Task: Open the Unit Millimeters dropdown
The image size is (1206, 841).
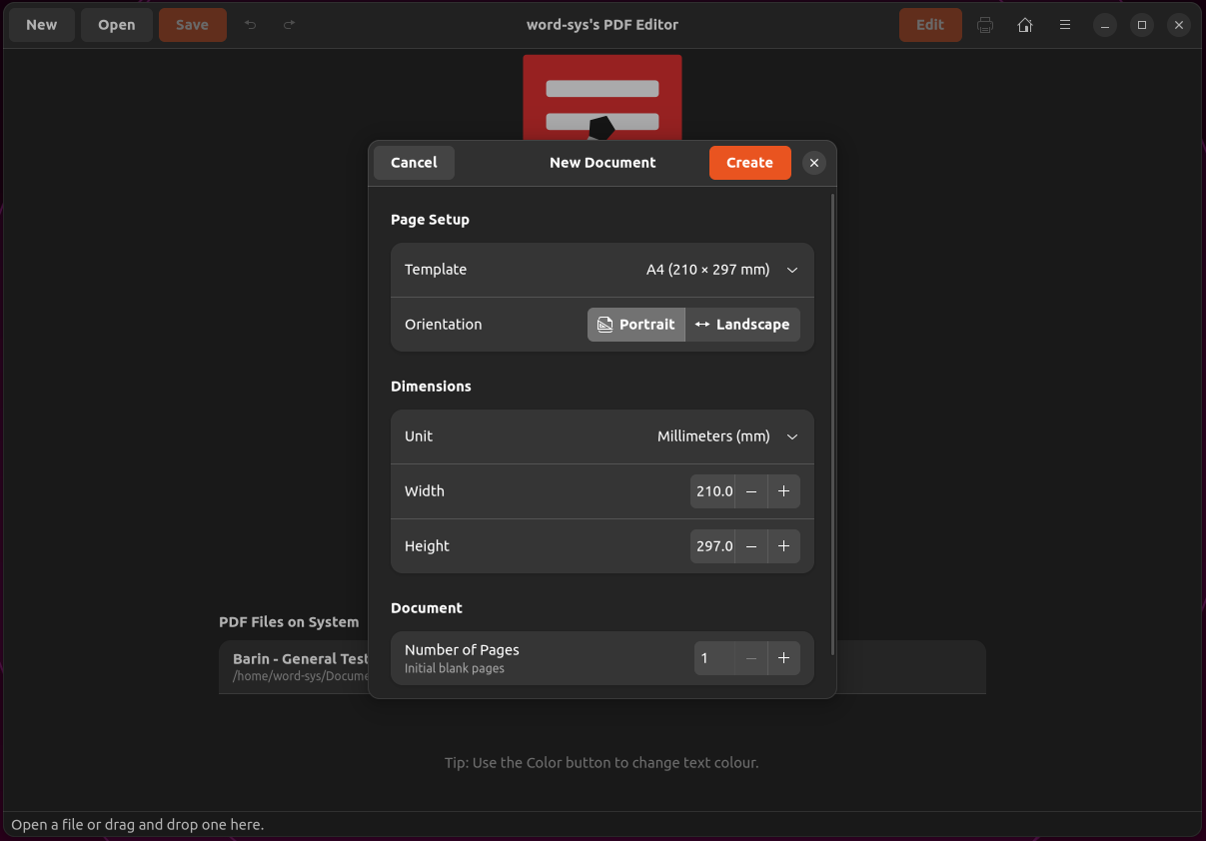Action: pyautogui.click(x=603, y=436)
